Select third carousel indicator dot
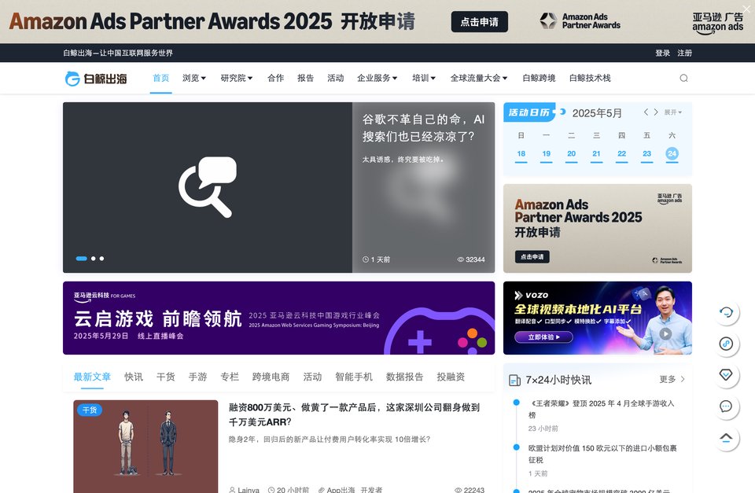The width and height of the screenshot is (755, 493). click(101, 259)
